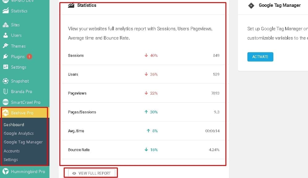Image resolution: width=308 pixels, height=178 pixels.
Task: Open the Plugins plug icon
Action: pyautogui.click(x=6, y=57)
